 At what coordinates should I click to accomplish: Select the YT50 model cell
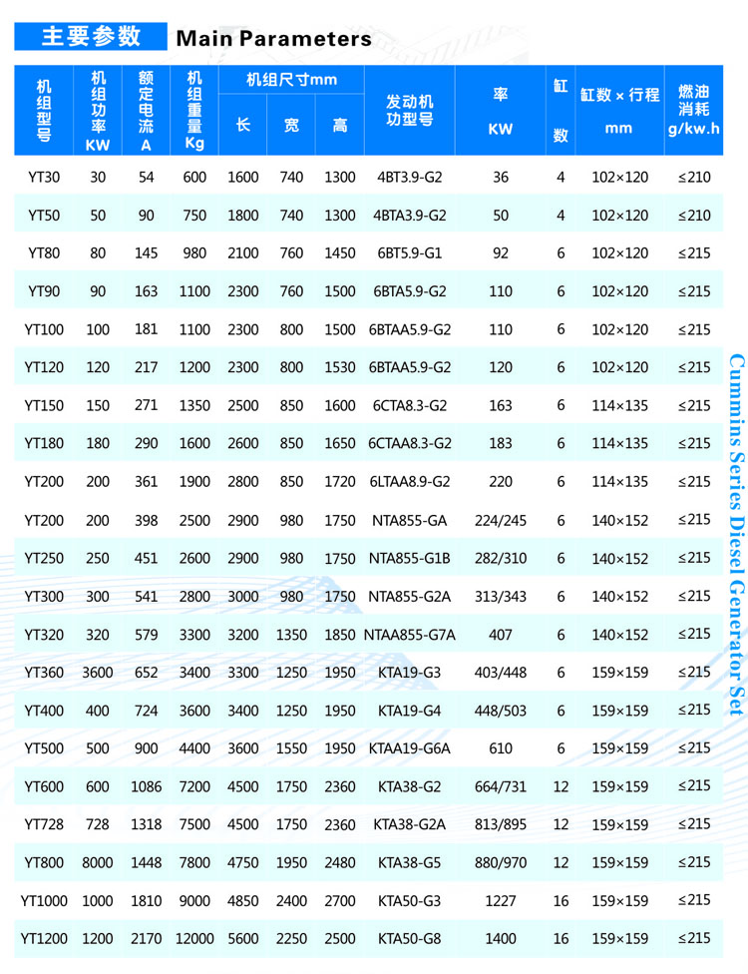click(x=44, y=216)
